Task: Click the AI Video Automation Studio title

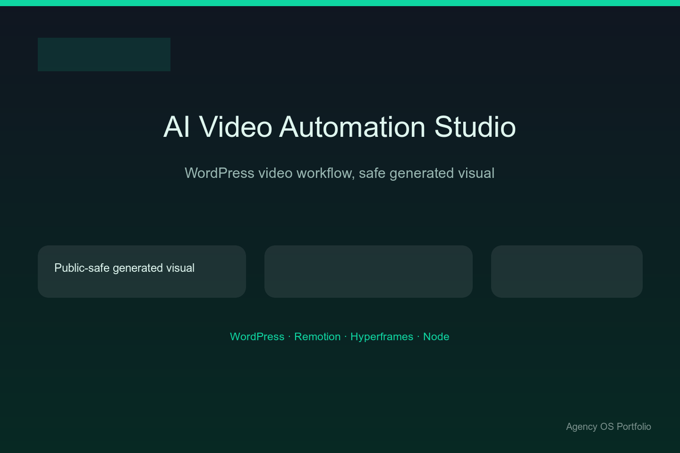Action: click(340, 127)
